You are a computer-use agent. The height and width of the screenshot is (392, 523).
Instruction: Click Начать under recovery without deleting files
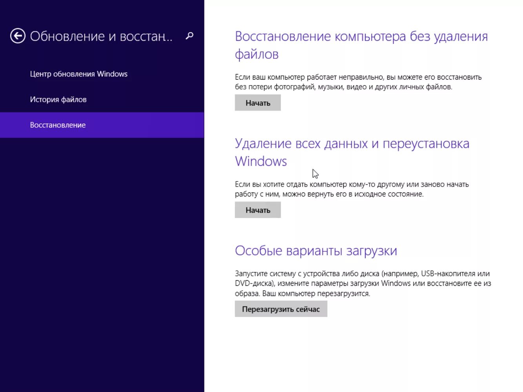coord(258,103)
